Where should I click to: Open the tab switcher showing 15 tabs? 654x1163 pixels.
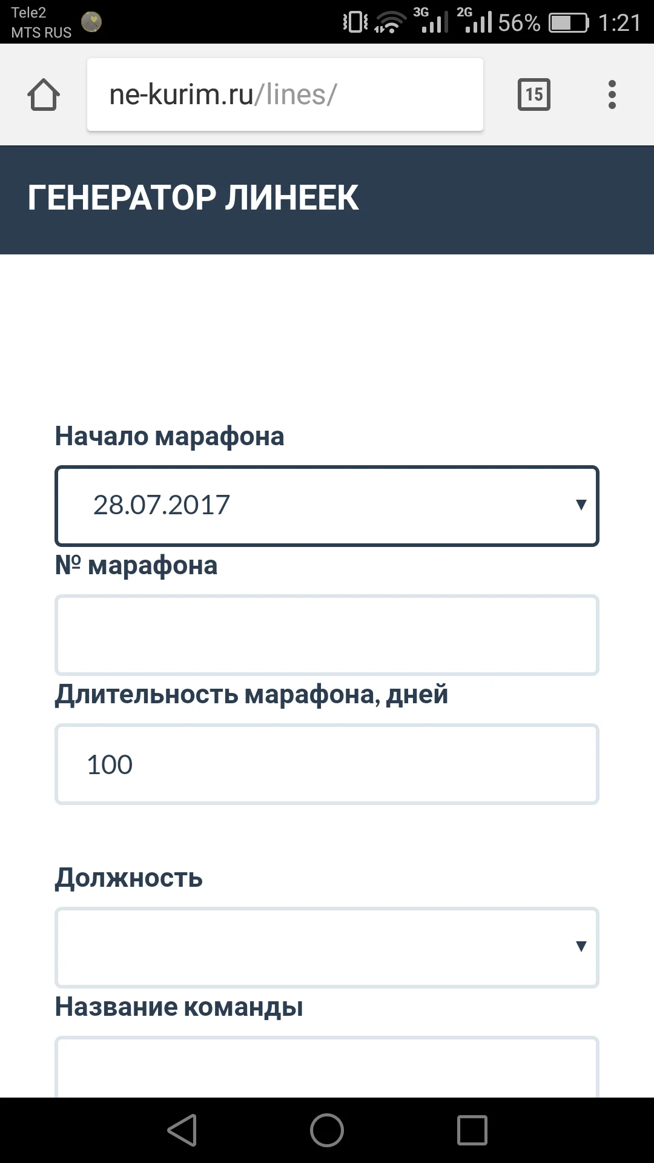(x=533, y=94)
